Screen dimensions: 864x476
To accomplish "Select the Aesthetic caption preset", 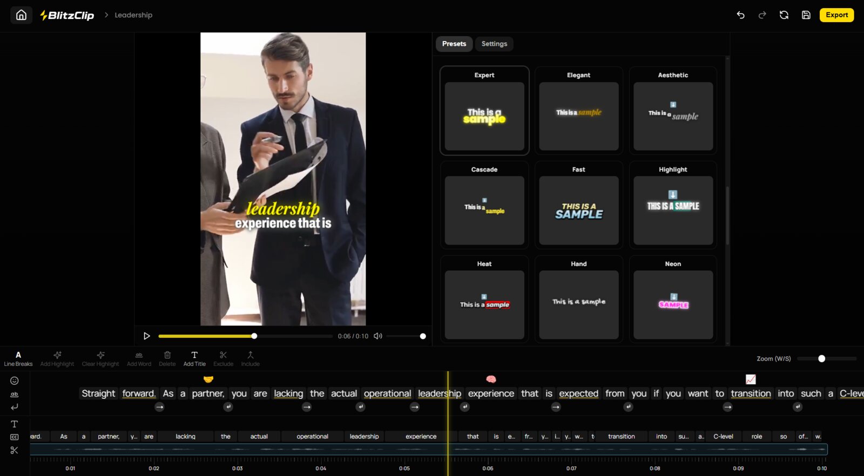I will coord(673,111).
